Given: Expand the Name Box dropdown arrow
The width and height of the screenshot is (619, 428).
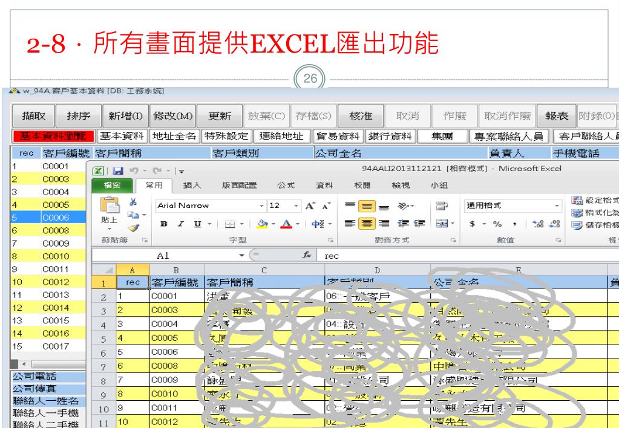Looking at the screenshot, I should 241,256.
